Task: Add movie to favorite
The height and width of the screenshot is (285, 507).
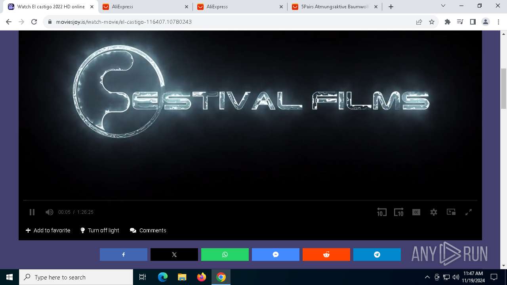Action: [48, 230]
